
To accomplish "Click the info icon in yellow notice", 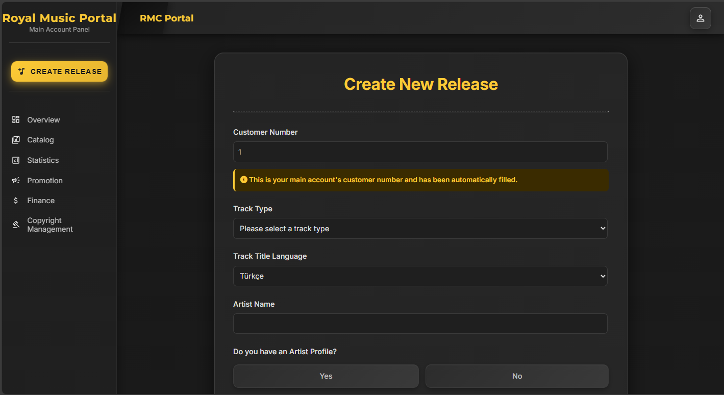I will (243, 180).
